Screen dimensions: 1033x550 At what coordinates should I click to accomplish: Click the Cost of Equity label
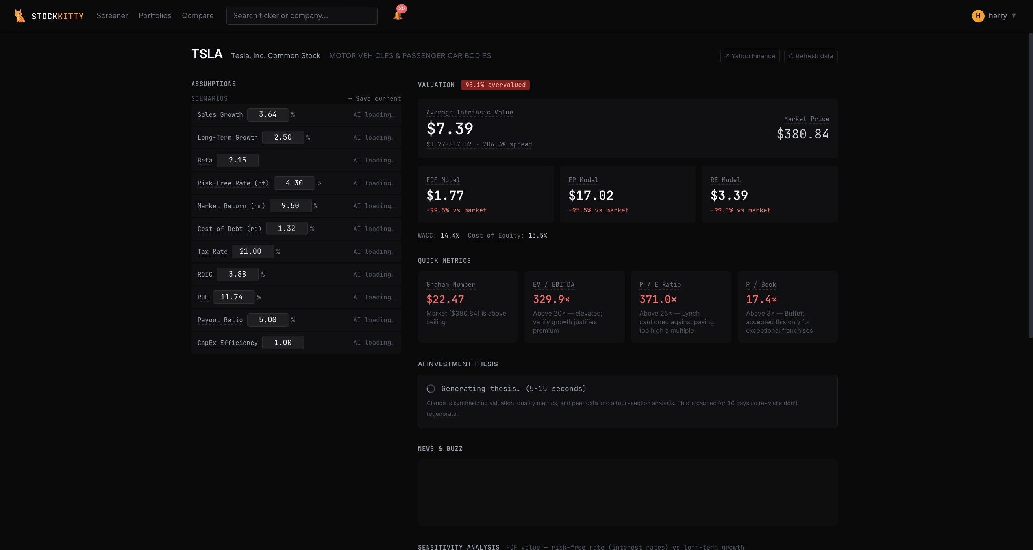[x=495, y=236]
